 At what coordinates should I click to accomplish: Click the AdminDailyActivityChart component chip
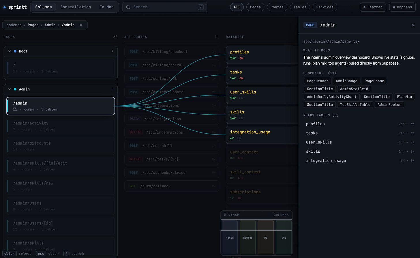pyautogui.click(x=332, y=97)
